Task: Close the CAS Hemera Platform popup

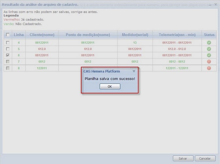Action: pyautogui.click(x=134, y=71)
